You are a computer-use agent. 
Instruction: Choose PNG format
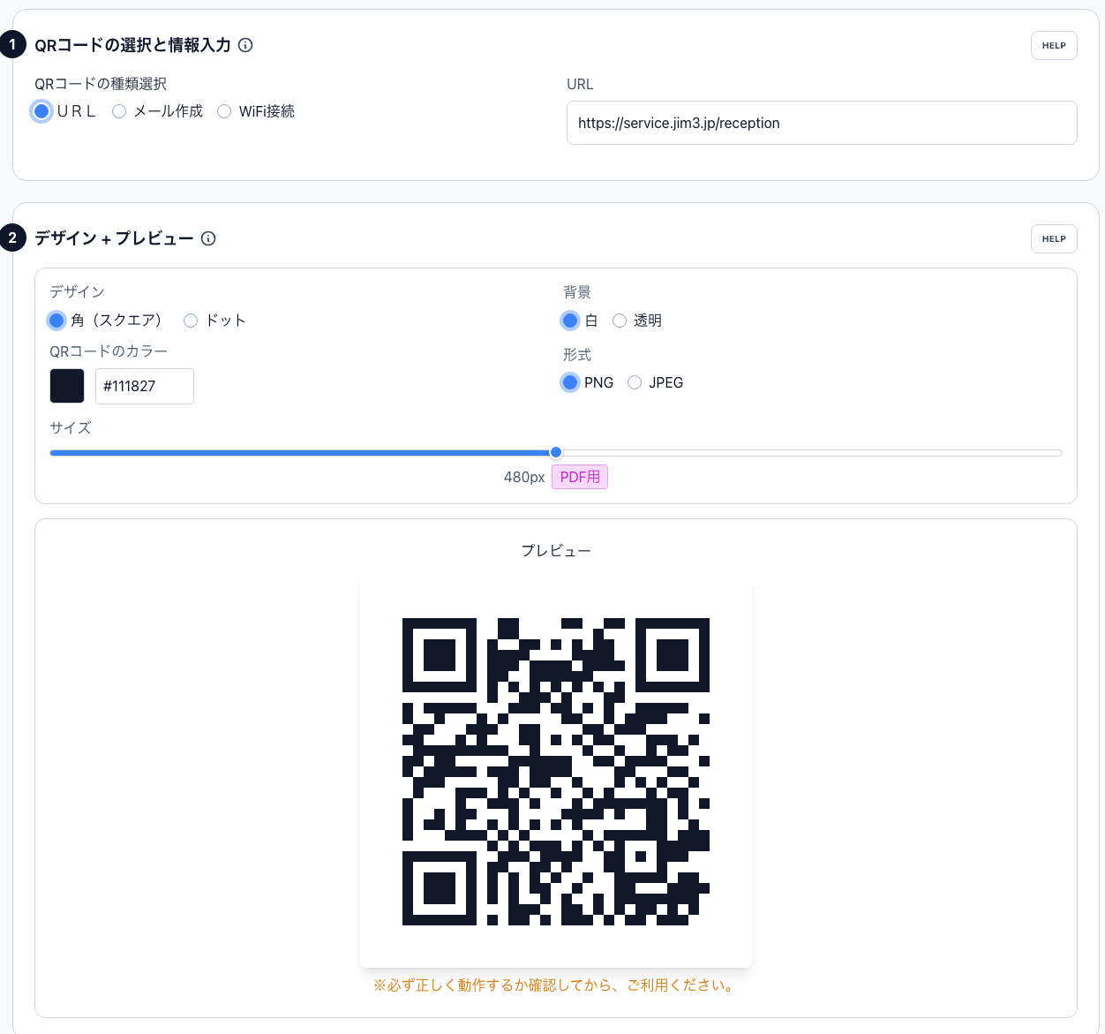coord(570,382)
